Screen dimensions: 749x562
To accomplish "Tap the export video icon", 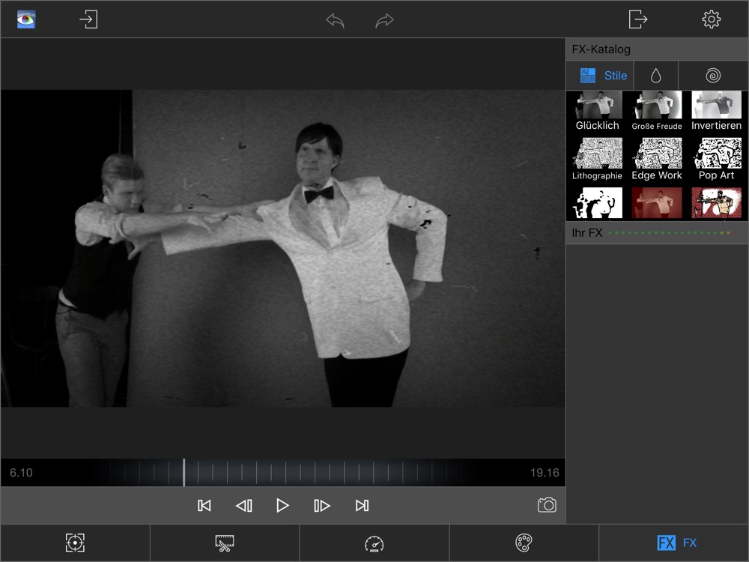I will (637, 19).
